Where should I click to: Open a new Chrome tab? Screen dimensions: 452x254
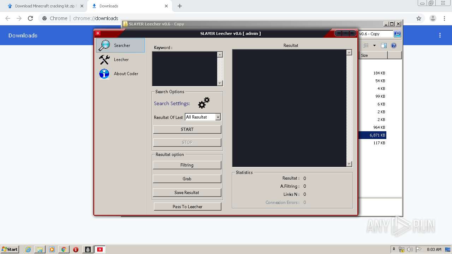coord(180,6)
